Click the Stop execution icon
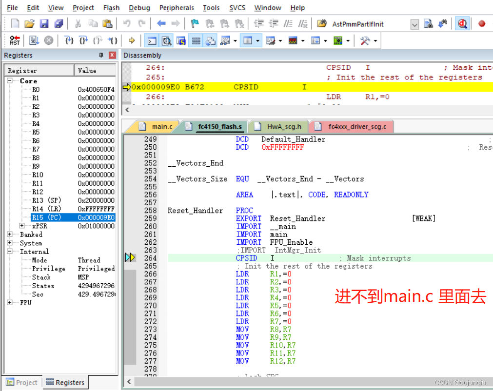This screenshot has height=391, width=493. [49, 40]
